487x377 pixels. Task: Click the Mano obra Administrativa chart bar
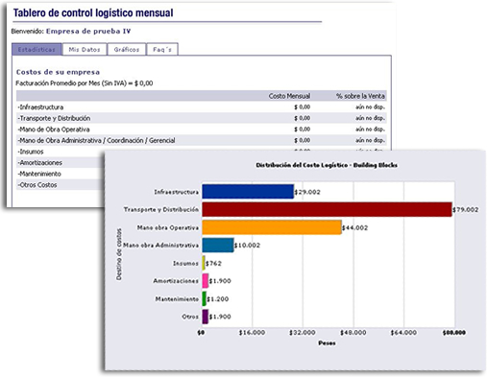click(218, 246)
